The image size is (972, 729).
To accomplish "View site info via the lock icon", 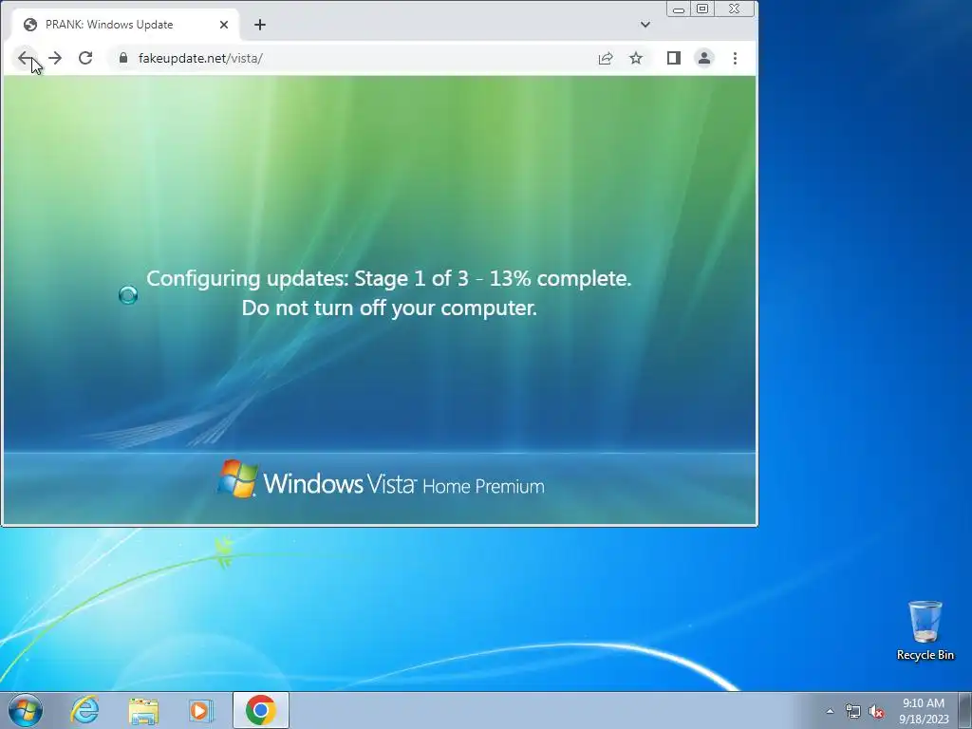I will (x=123, y=58).
